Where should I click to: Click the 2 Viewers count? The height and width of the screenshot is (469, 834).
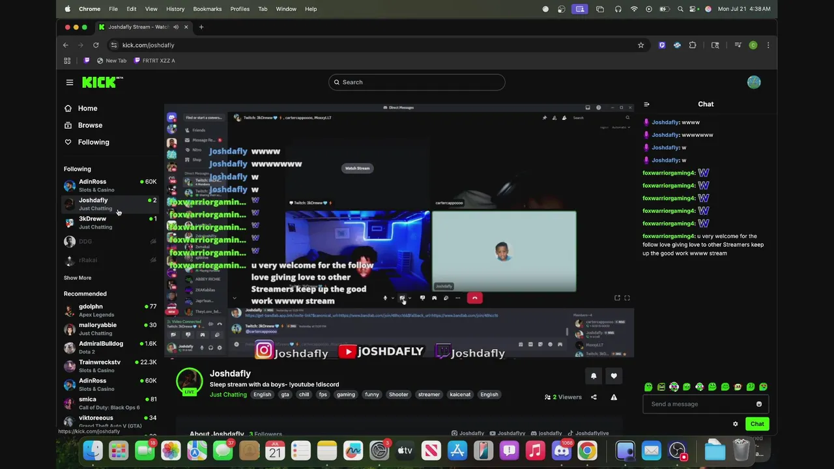click(563, 397)
